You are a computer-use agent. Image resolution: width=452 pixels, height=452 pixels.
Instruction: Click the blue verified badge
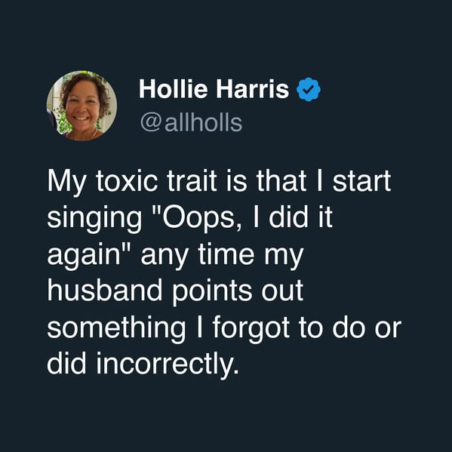coord(309,89)
